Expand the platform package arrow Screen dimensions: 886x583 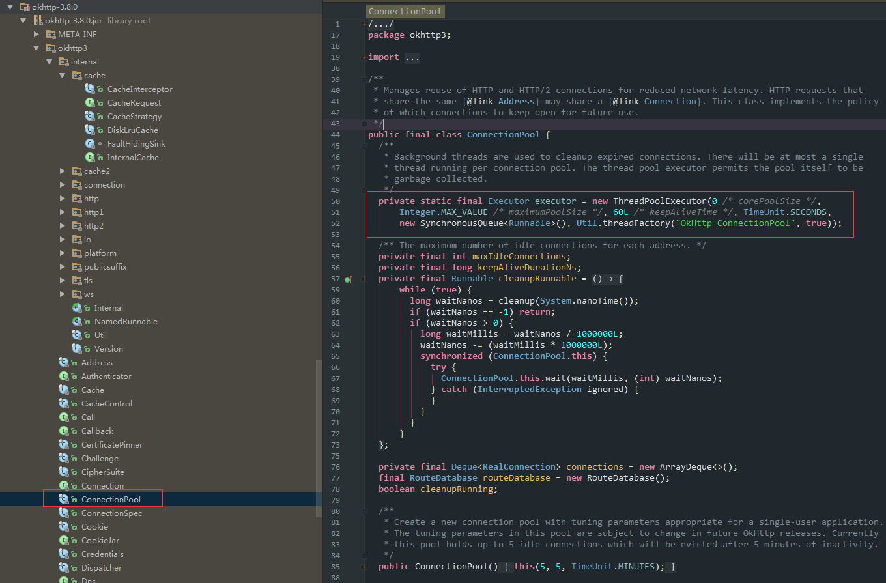point(63,253)
